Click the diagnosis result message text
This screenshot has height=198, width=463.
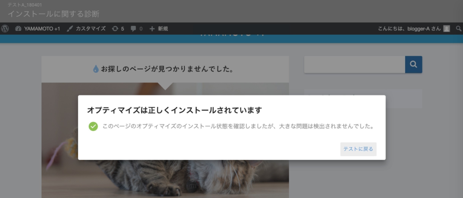click(x=238, y=126)
